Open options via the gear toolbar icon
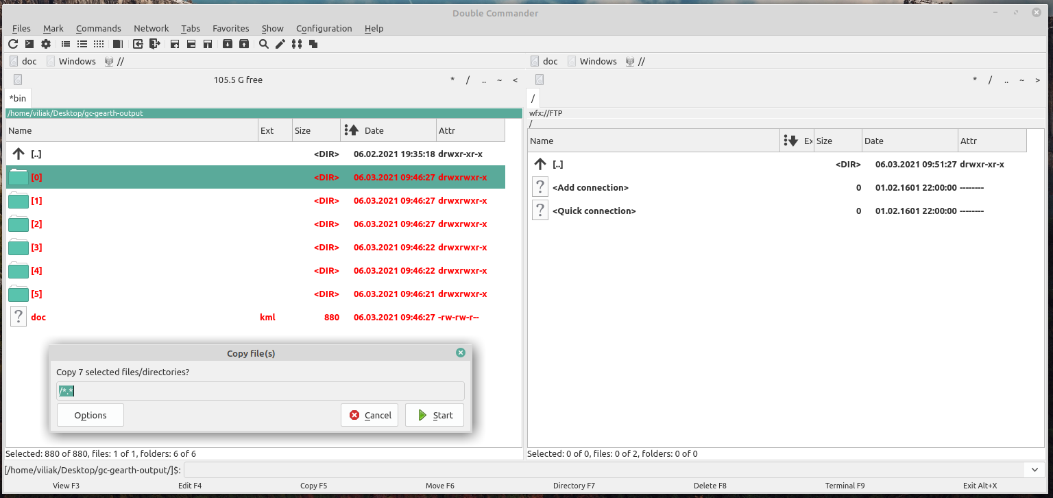This screenshot has height=498, width=1053. [x=46, y=44]
